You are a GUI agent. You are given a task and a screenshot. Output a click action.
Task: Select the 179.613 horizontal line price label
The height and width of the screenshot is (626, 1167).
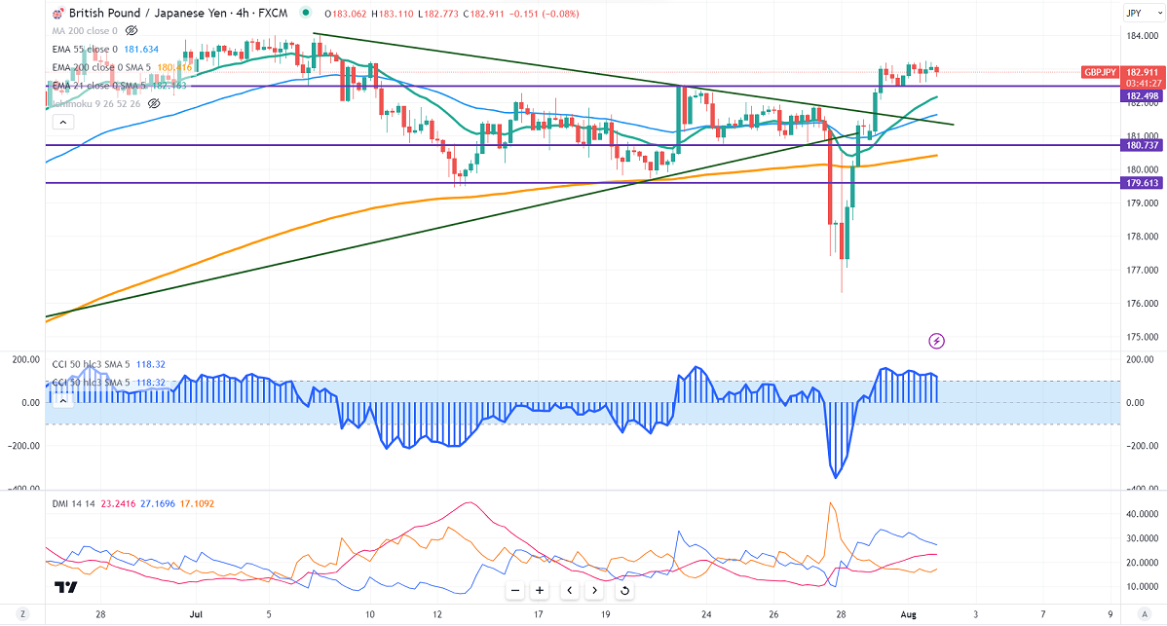click(x=1142, y=182)
